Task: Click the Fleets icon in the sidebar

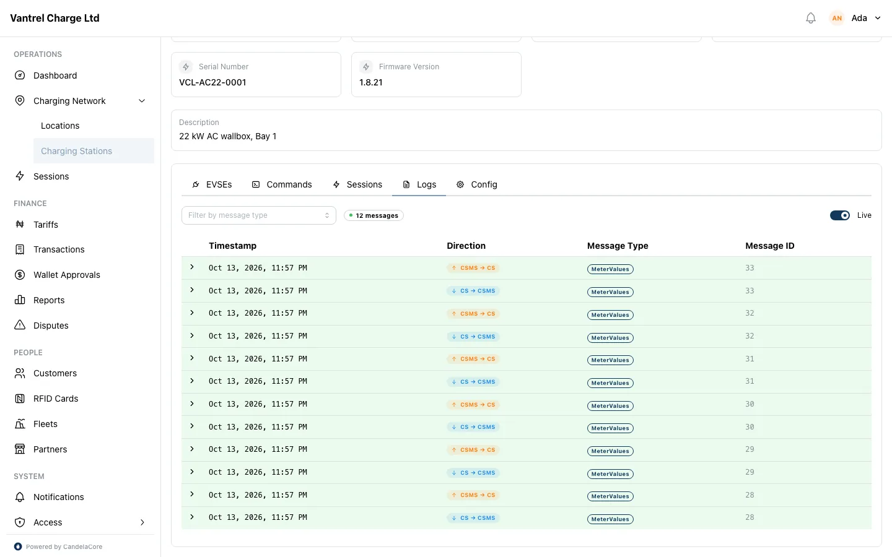Action: pyautogui.click(x=20, y=424)
